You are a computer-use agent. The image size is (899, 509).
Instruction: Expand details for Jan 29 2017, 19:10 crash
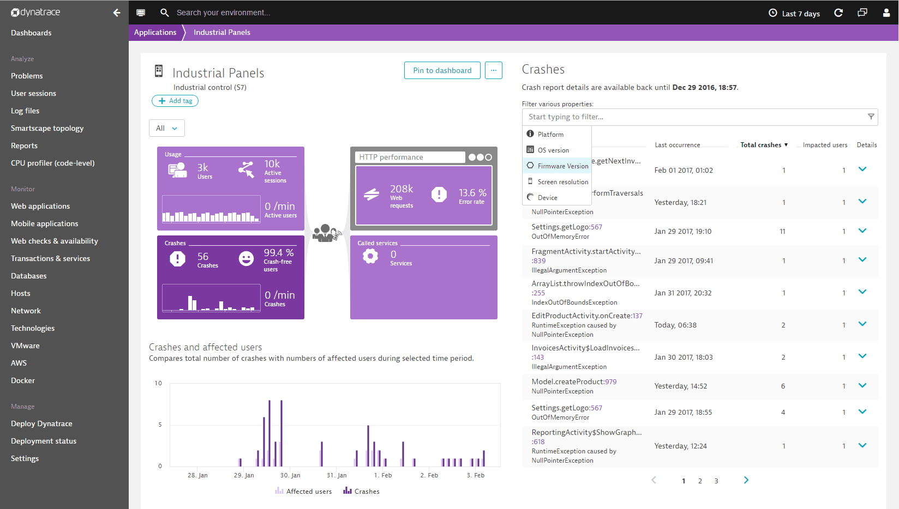coord(862,231)
